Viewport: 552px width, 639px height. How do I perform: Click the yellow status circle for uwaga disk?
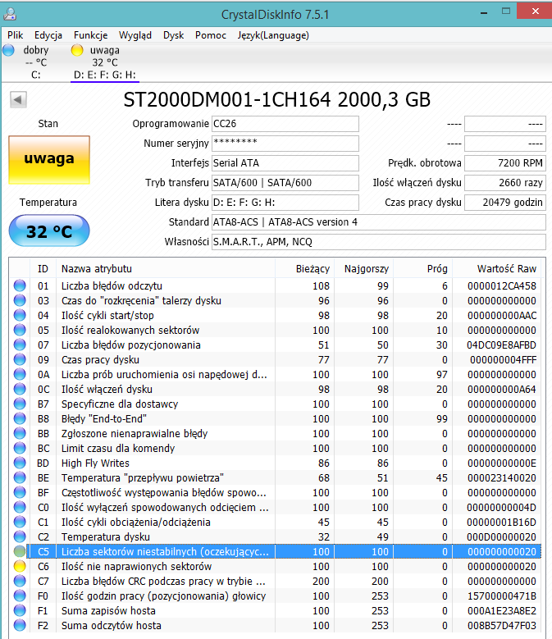77,50
